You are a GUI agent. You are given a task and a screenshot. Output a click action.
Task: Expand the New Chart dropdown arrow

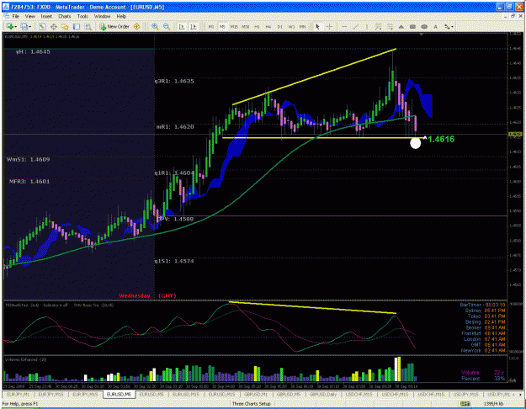[15, 26]
